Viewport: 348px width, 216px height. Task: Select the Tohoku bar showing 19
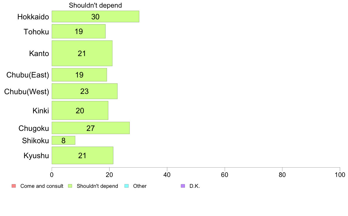(x=79, y=31)
